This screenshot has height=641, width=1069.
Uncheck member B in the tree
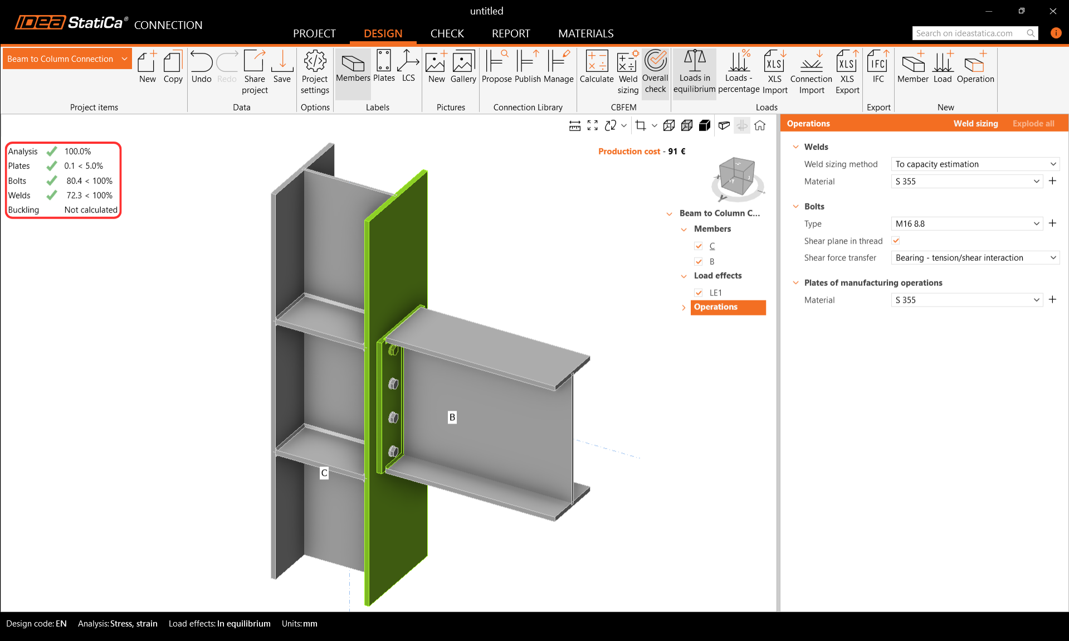699,261
